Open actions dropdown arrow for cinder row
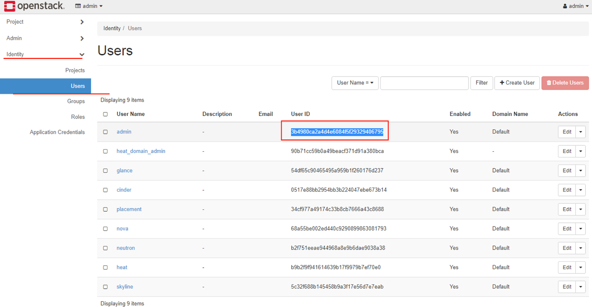This screenshot has width=592, height=307. pos(581,190)
